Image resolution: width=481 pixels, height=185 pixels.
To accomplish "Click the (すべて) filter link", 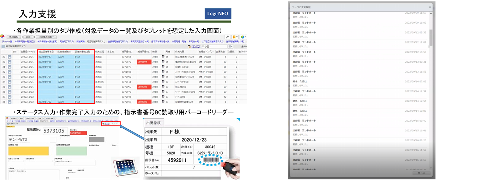I will 196,46.
